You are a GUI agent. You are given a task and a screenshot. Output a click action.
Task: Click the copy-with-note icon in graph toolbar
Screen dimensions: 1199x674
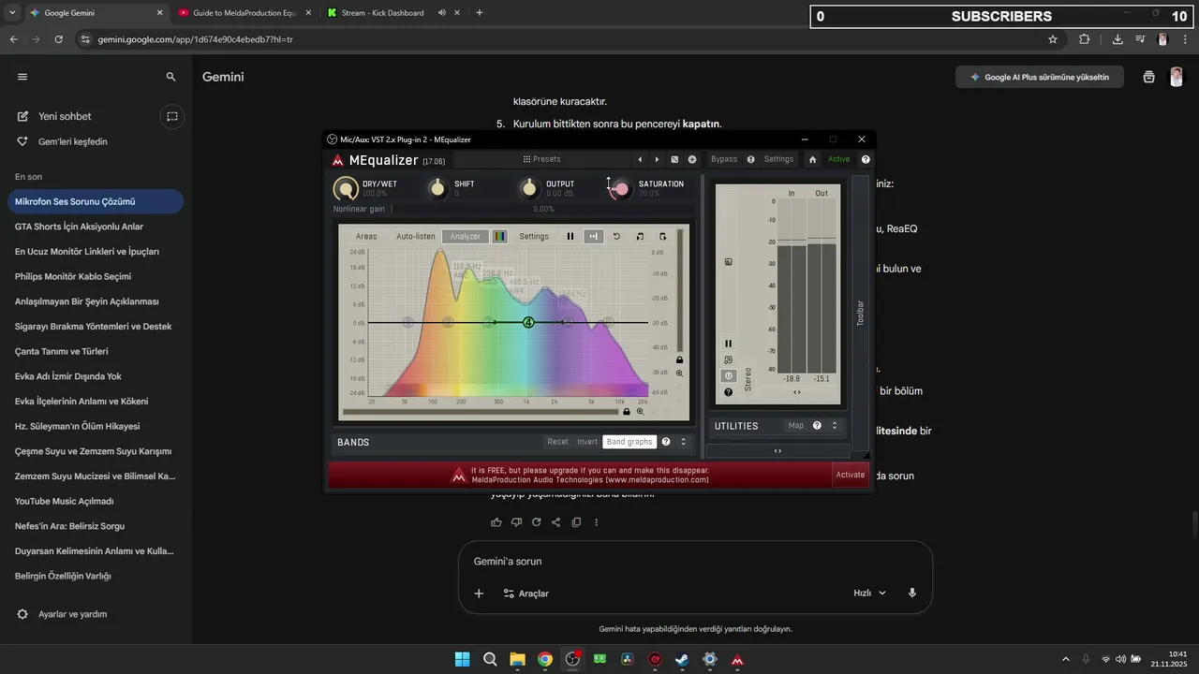pyautogui.click(x=640, y=236)
